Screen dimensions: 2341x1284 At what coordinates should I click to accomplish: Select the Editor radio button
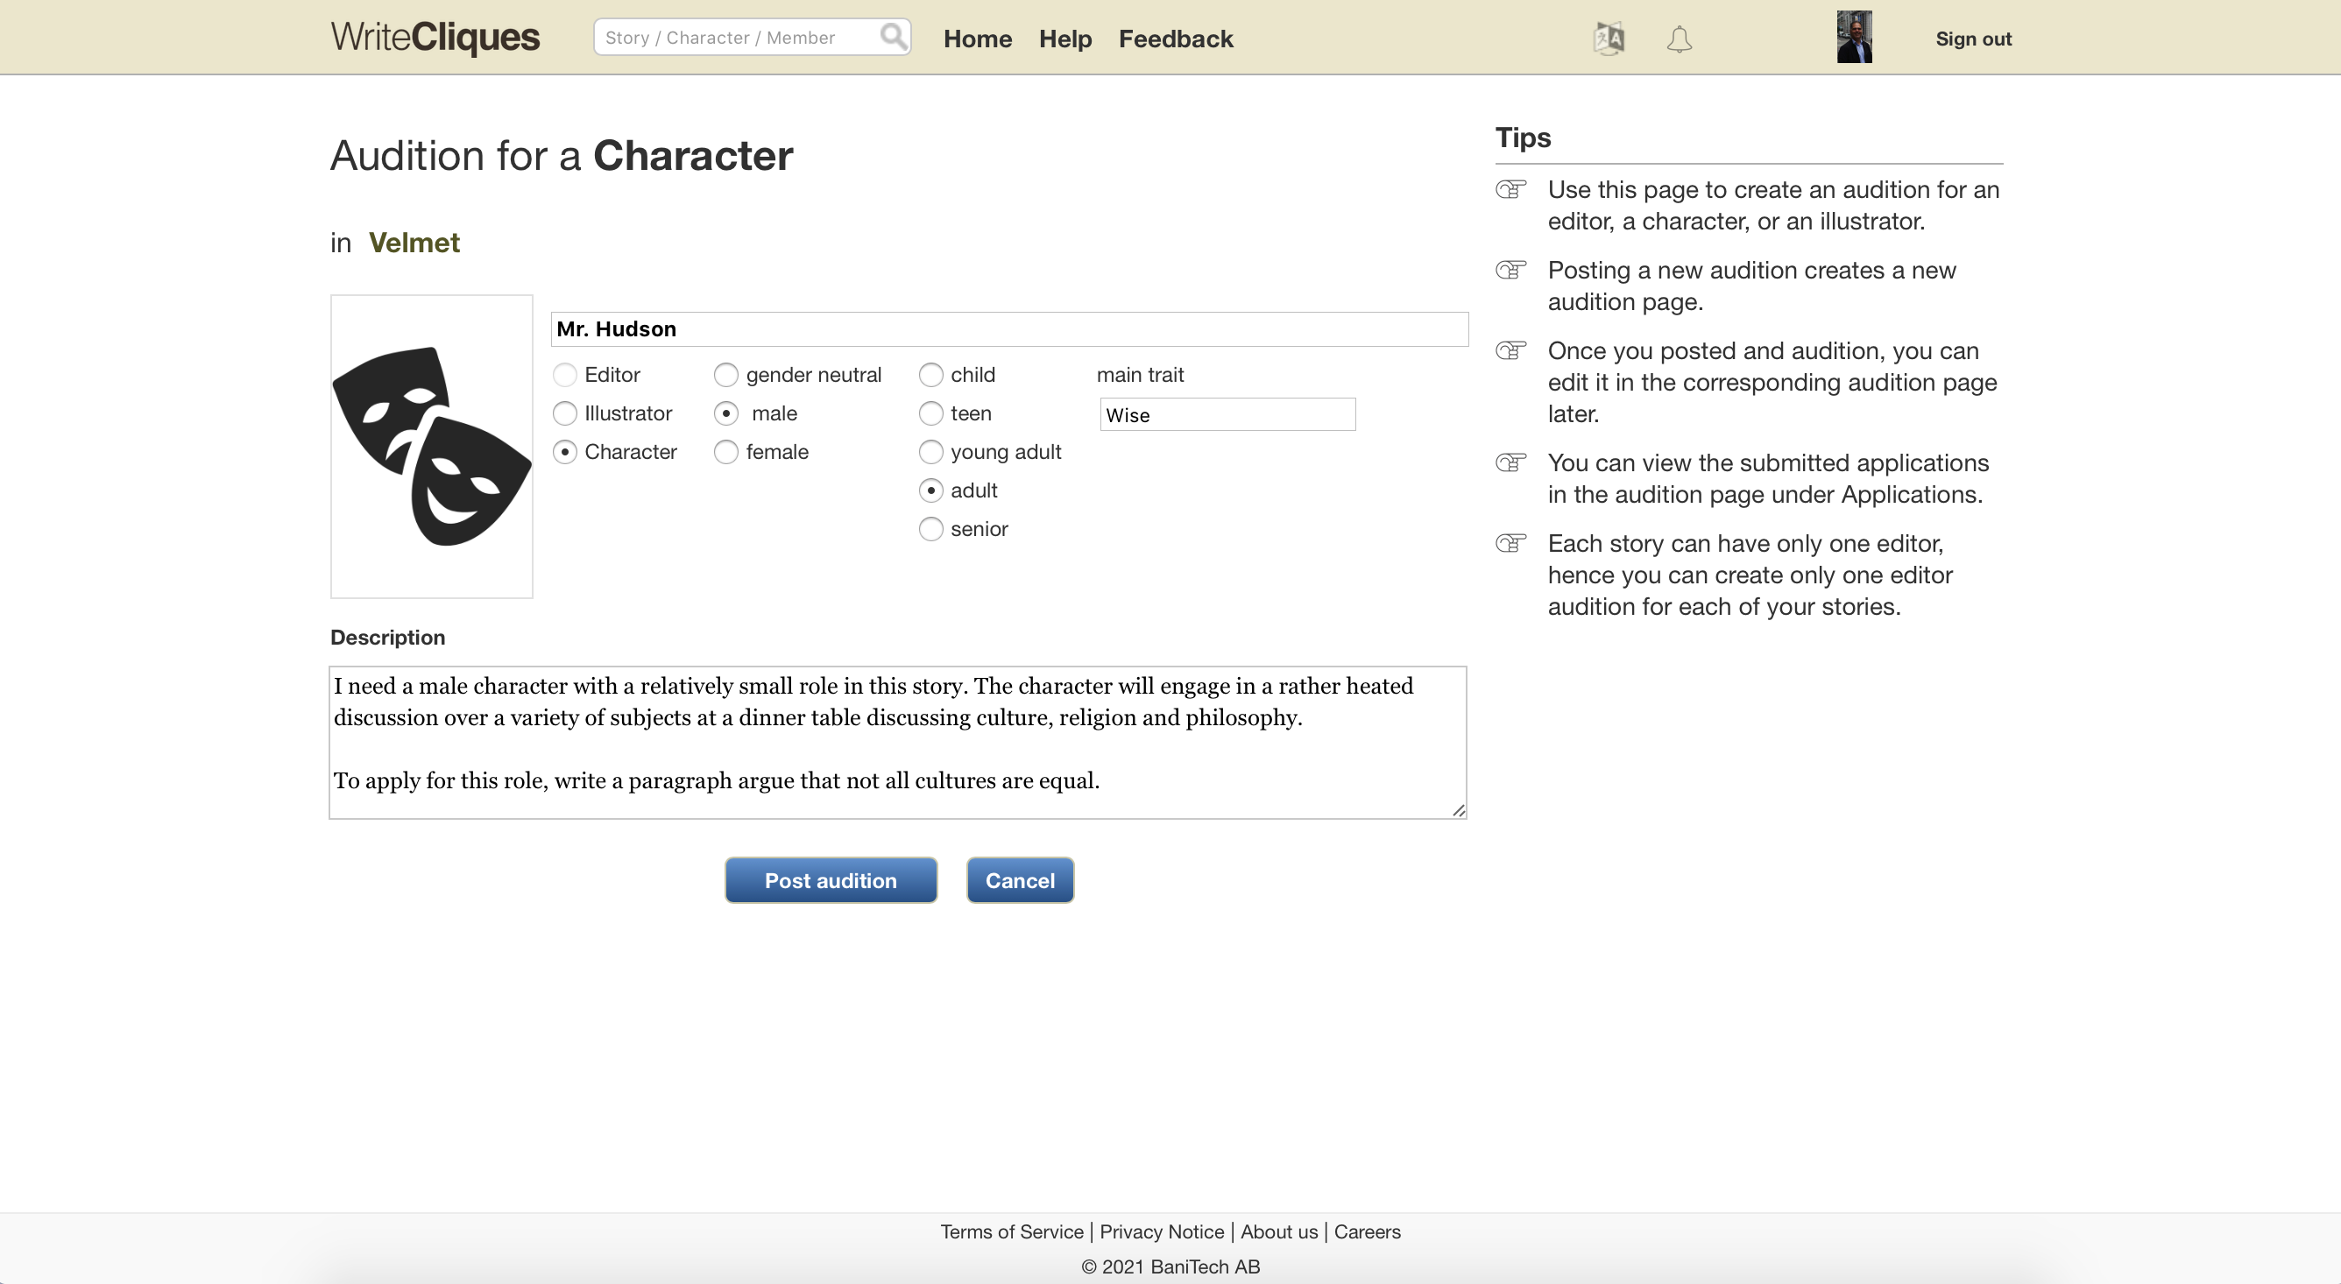(x=564, y=374)
